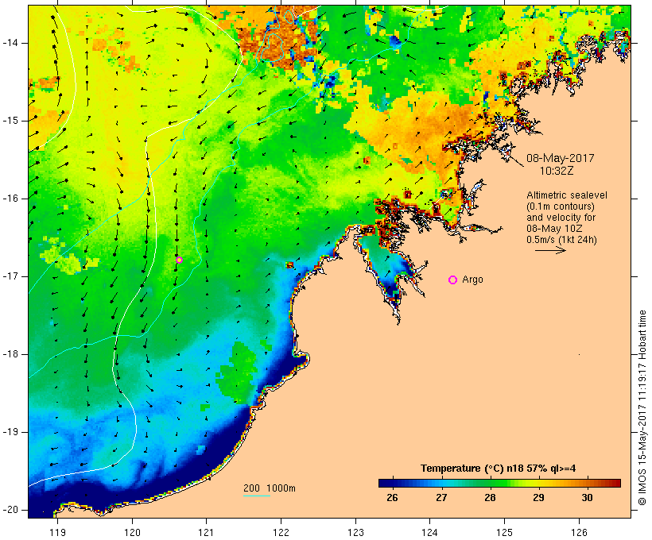The height and width of the screenshot is (540, 652).
Task: Click the '08-May-2017' date label
Action: (560, 158)
